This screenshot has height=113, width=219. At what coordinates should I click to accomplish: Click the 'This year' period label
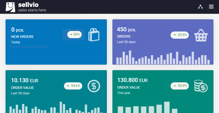[x=124, y=93]
